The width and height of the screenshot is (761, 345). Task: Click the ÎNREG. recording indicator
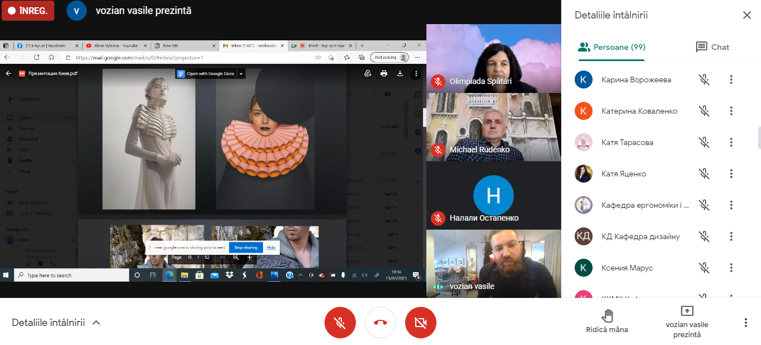coord(28,11)
